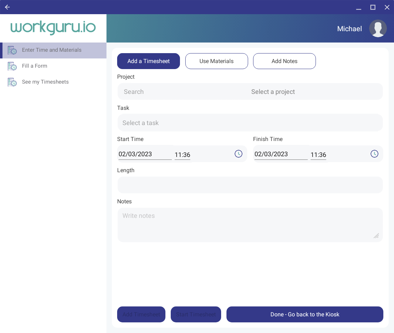394x333 pixels.
Task: Switch to the Add Notes tab
Action: tap(284, 61)
